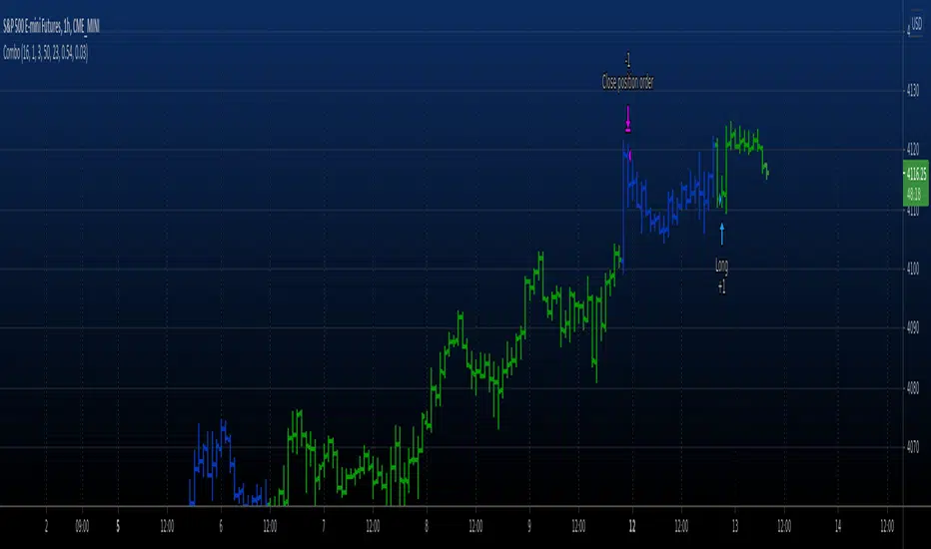
Task: Click the 48:18 countdown under the price
Action: click(914, 194)
